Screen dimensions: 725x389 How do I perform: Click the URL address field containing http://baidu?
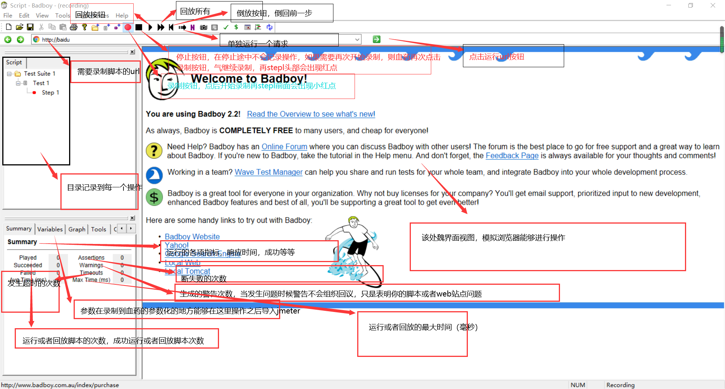pos(196,40)
